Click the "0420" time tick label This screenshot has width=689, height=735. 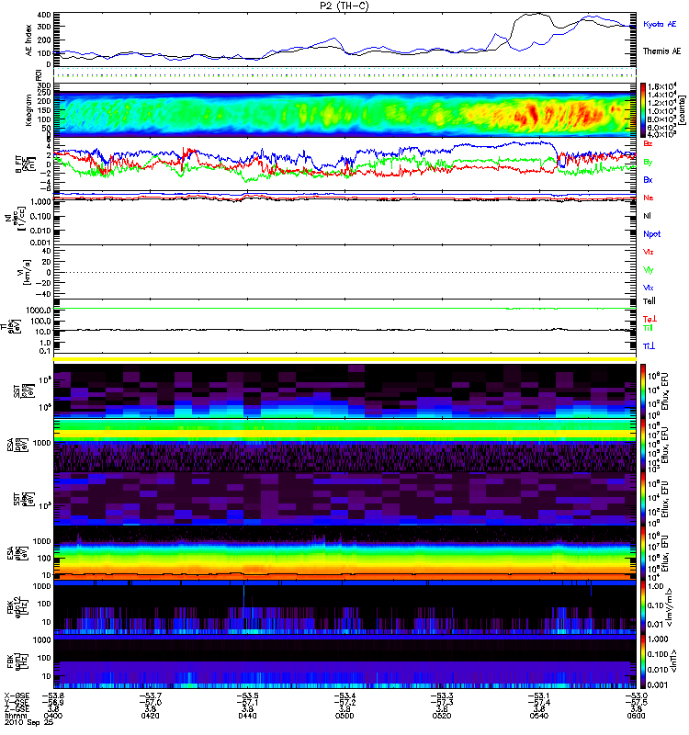[150, 716]
